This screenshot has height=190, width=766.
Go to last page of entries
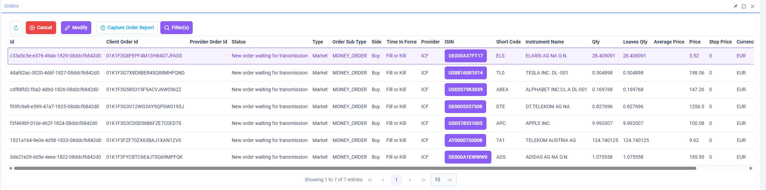point(423,180)
